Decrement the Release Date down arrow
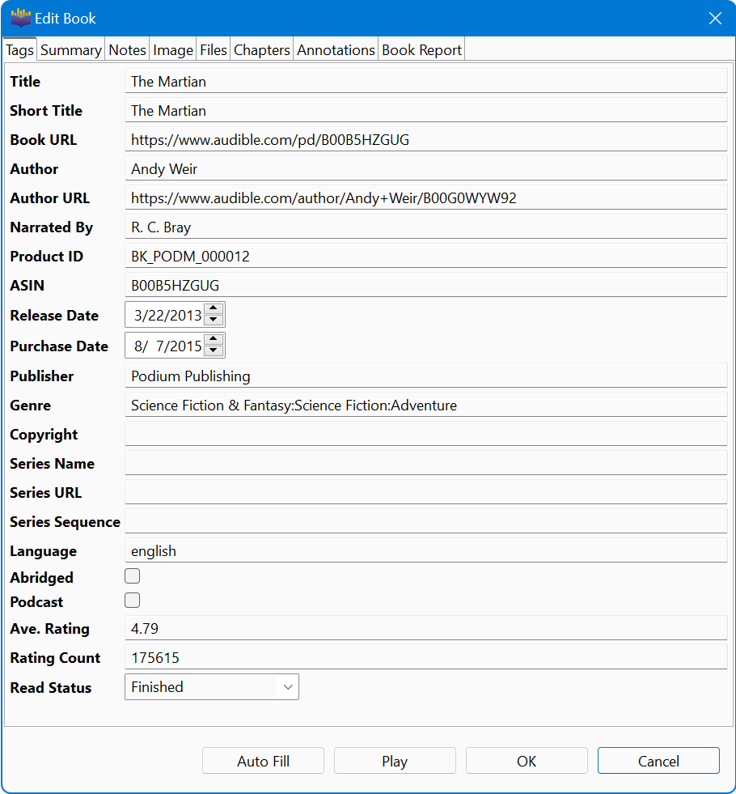 click(x=214, y=321)
